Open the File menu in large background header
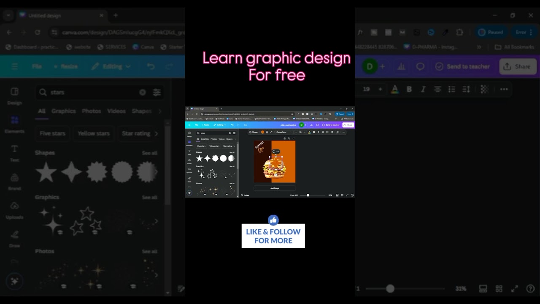This screenshot has width=540, height=304. pos(37,66)
